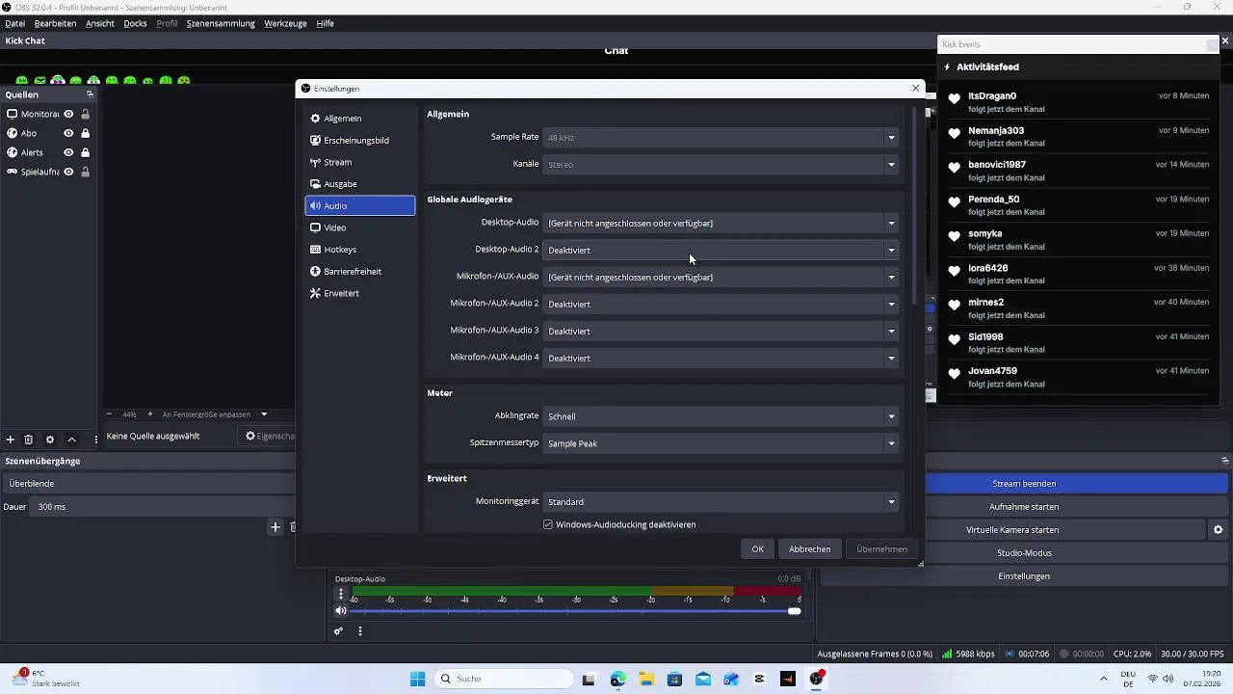Open the Desktop-Audio 2 dropdown

721,250
